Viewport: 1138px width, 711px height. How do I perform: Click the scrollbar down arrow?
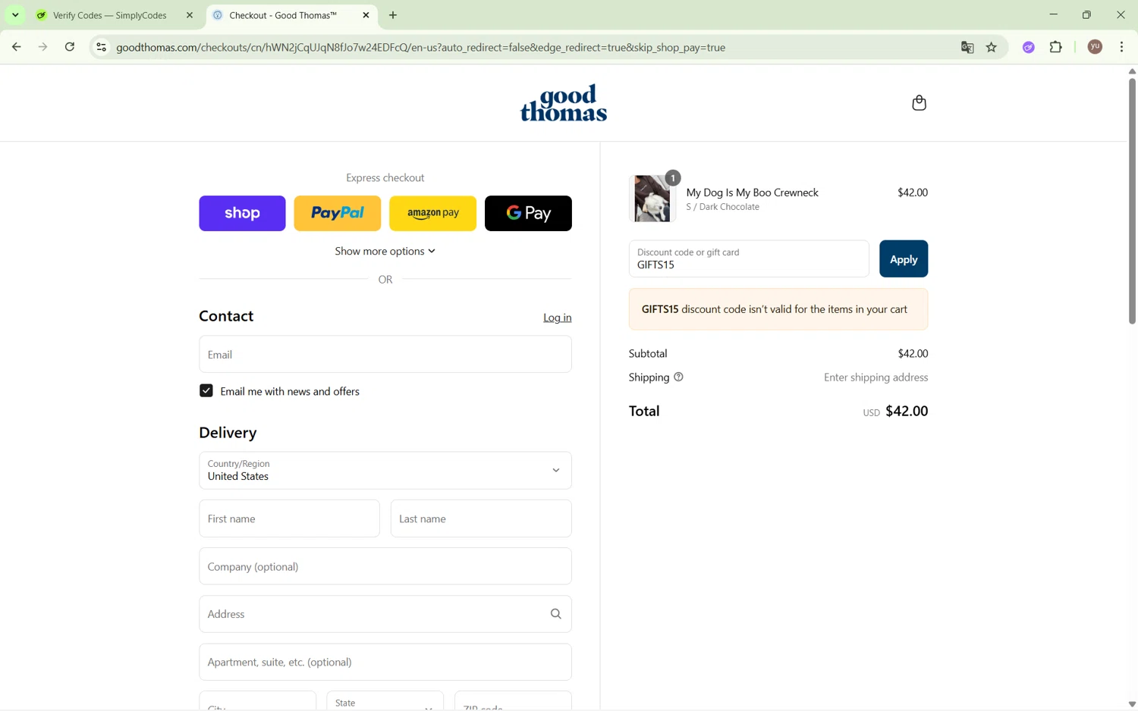(1131, 704)
